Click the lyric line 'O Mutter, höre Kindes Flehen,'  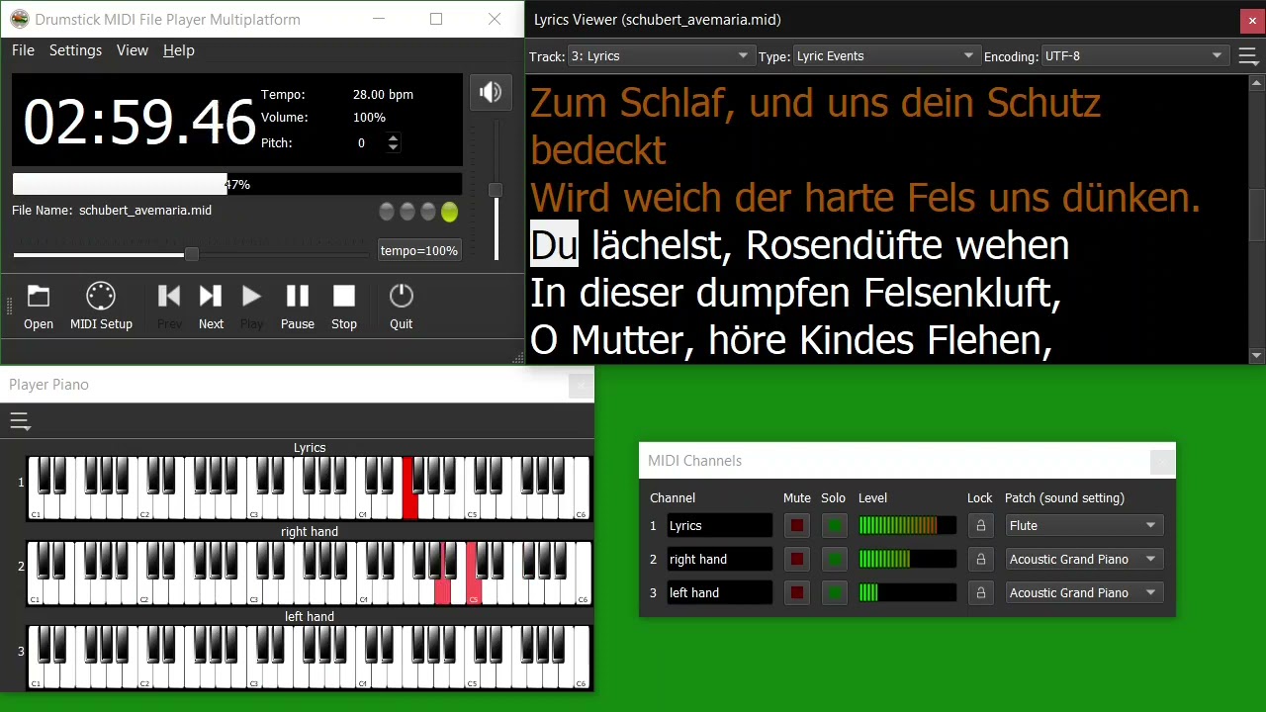[790, 340]
